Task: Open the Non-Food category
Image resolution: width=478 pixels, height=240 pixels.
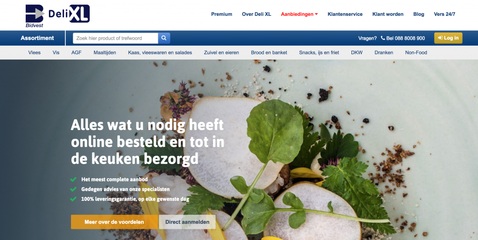Action: 416,53
